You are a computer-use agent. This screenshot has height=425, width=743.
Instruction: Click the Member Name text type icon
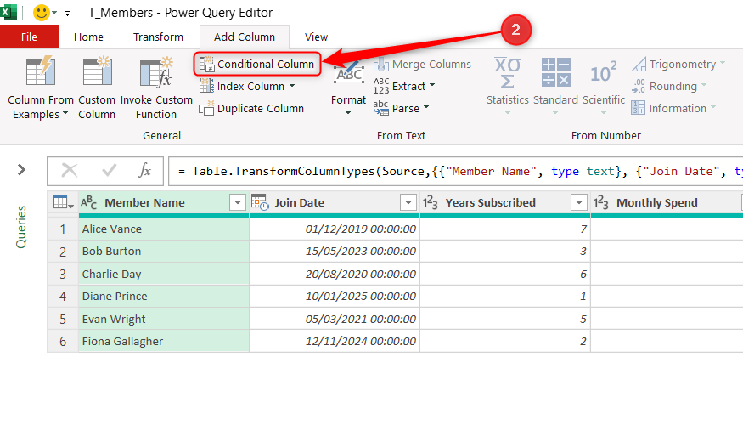pyautogui.click(x=88, y=202)
